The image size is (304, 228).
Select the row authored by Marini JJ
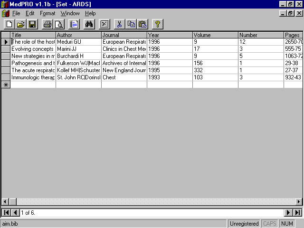pyautogui.click(x=6, y=49)
